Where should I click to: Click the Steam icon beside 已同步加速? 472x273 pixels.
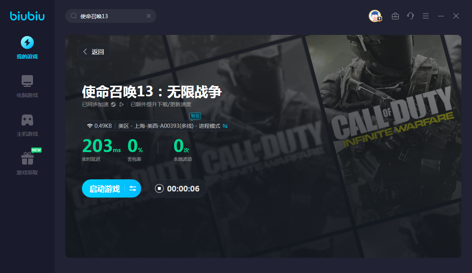[113, 105]
